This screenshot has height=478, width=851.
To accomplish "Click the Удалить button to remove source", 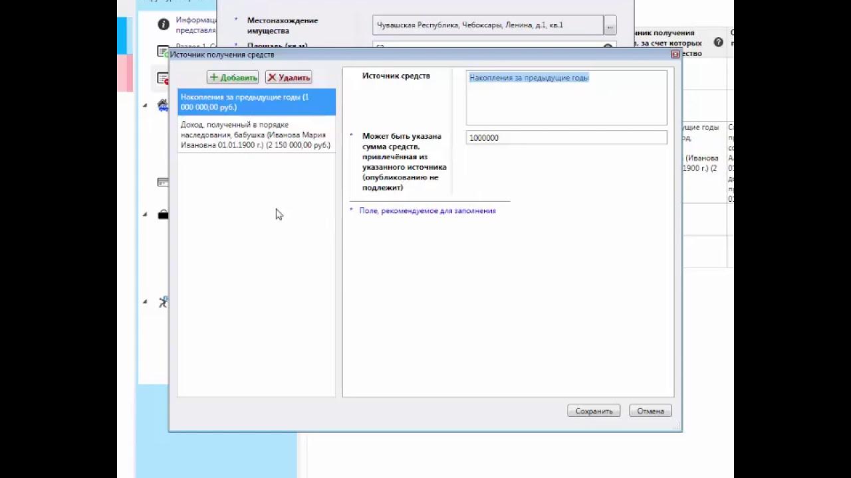I will coord(289,77).
